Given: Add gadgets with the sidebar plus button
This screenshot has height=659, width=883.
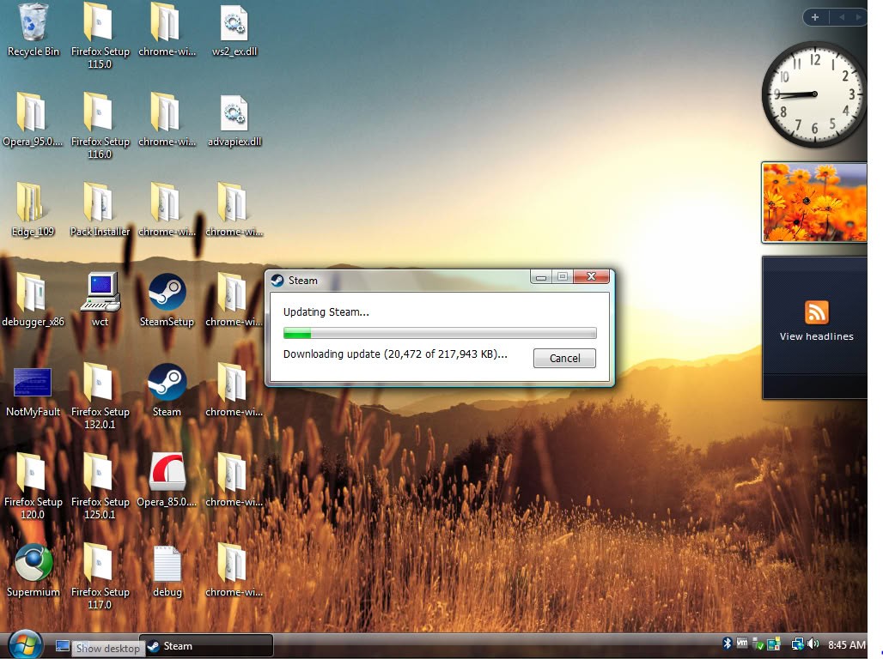Looking at the screenshot, I should [x=814, y=17].
